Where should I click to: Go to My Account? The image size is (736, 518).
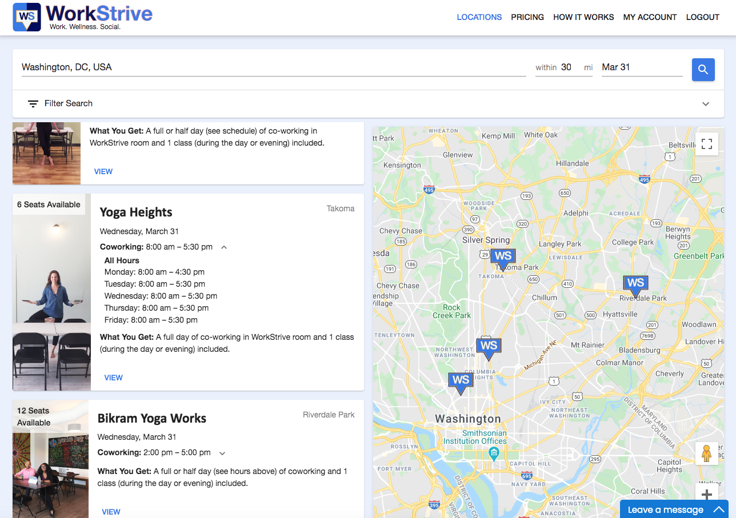[650, 17]
